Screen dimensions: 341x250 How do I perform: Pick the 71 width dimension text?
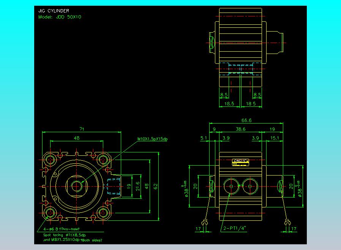82,129
